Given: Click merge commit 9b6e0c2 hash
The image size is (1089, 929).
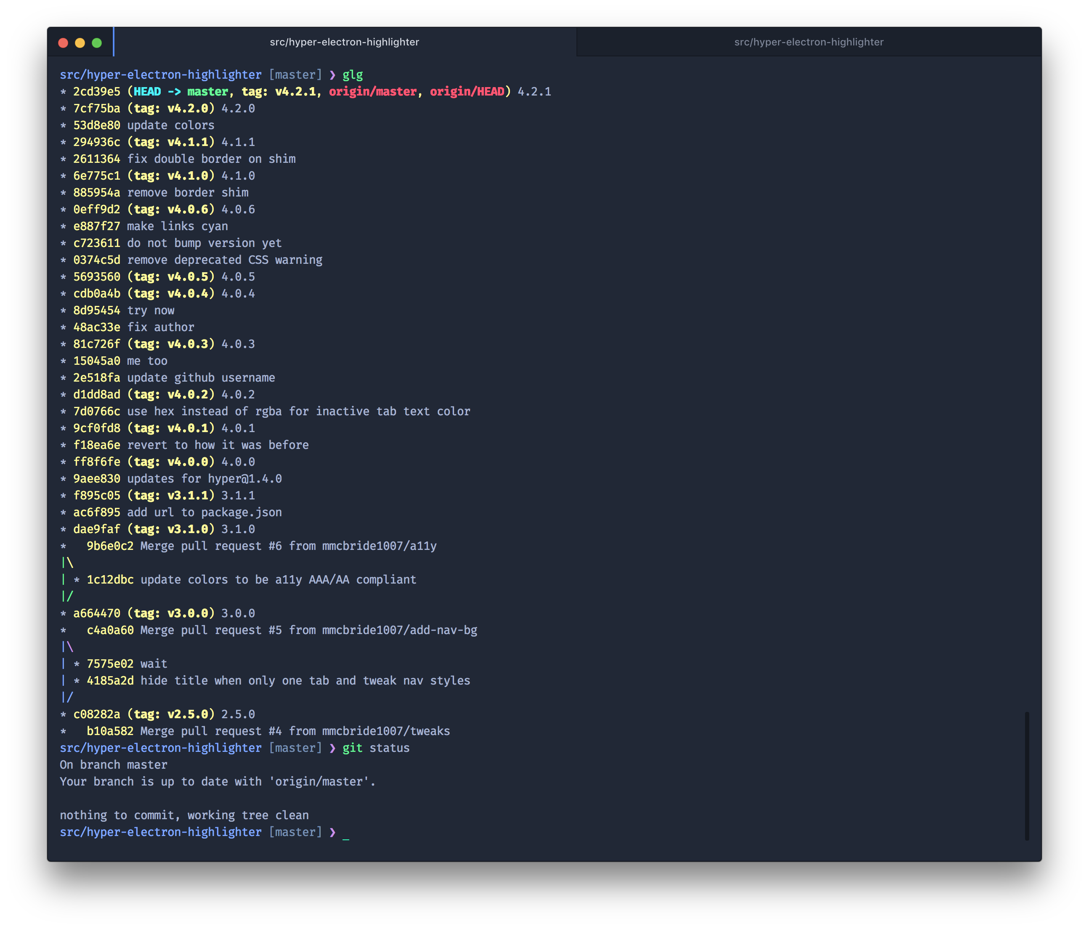Looking at the screenshot, I should tap(110, 546).
